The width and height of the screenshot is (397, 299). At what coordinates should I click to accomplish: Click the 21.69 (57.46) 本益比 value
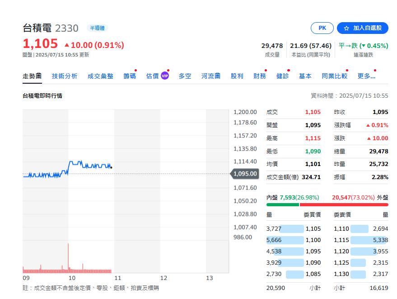click(x=311, y=46)
